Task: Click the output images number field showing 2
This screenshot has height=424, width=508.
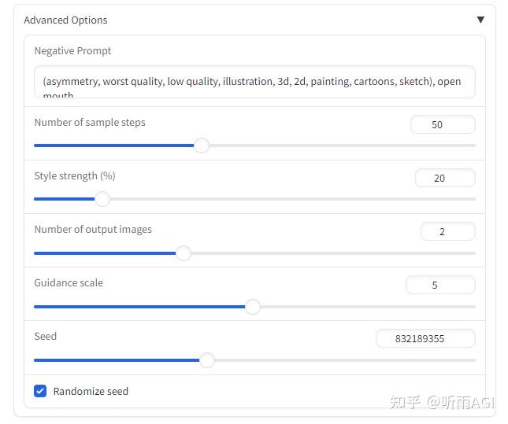Action: coord(448,231)
